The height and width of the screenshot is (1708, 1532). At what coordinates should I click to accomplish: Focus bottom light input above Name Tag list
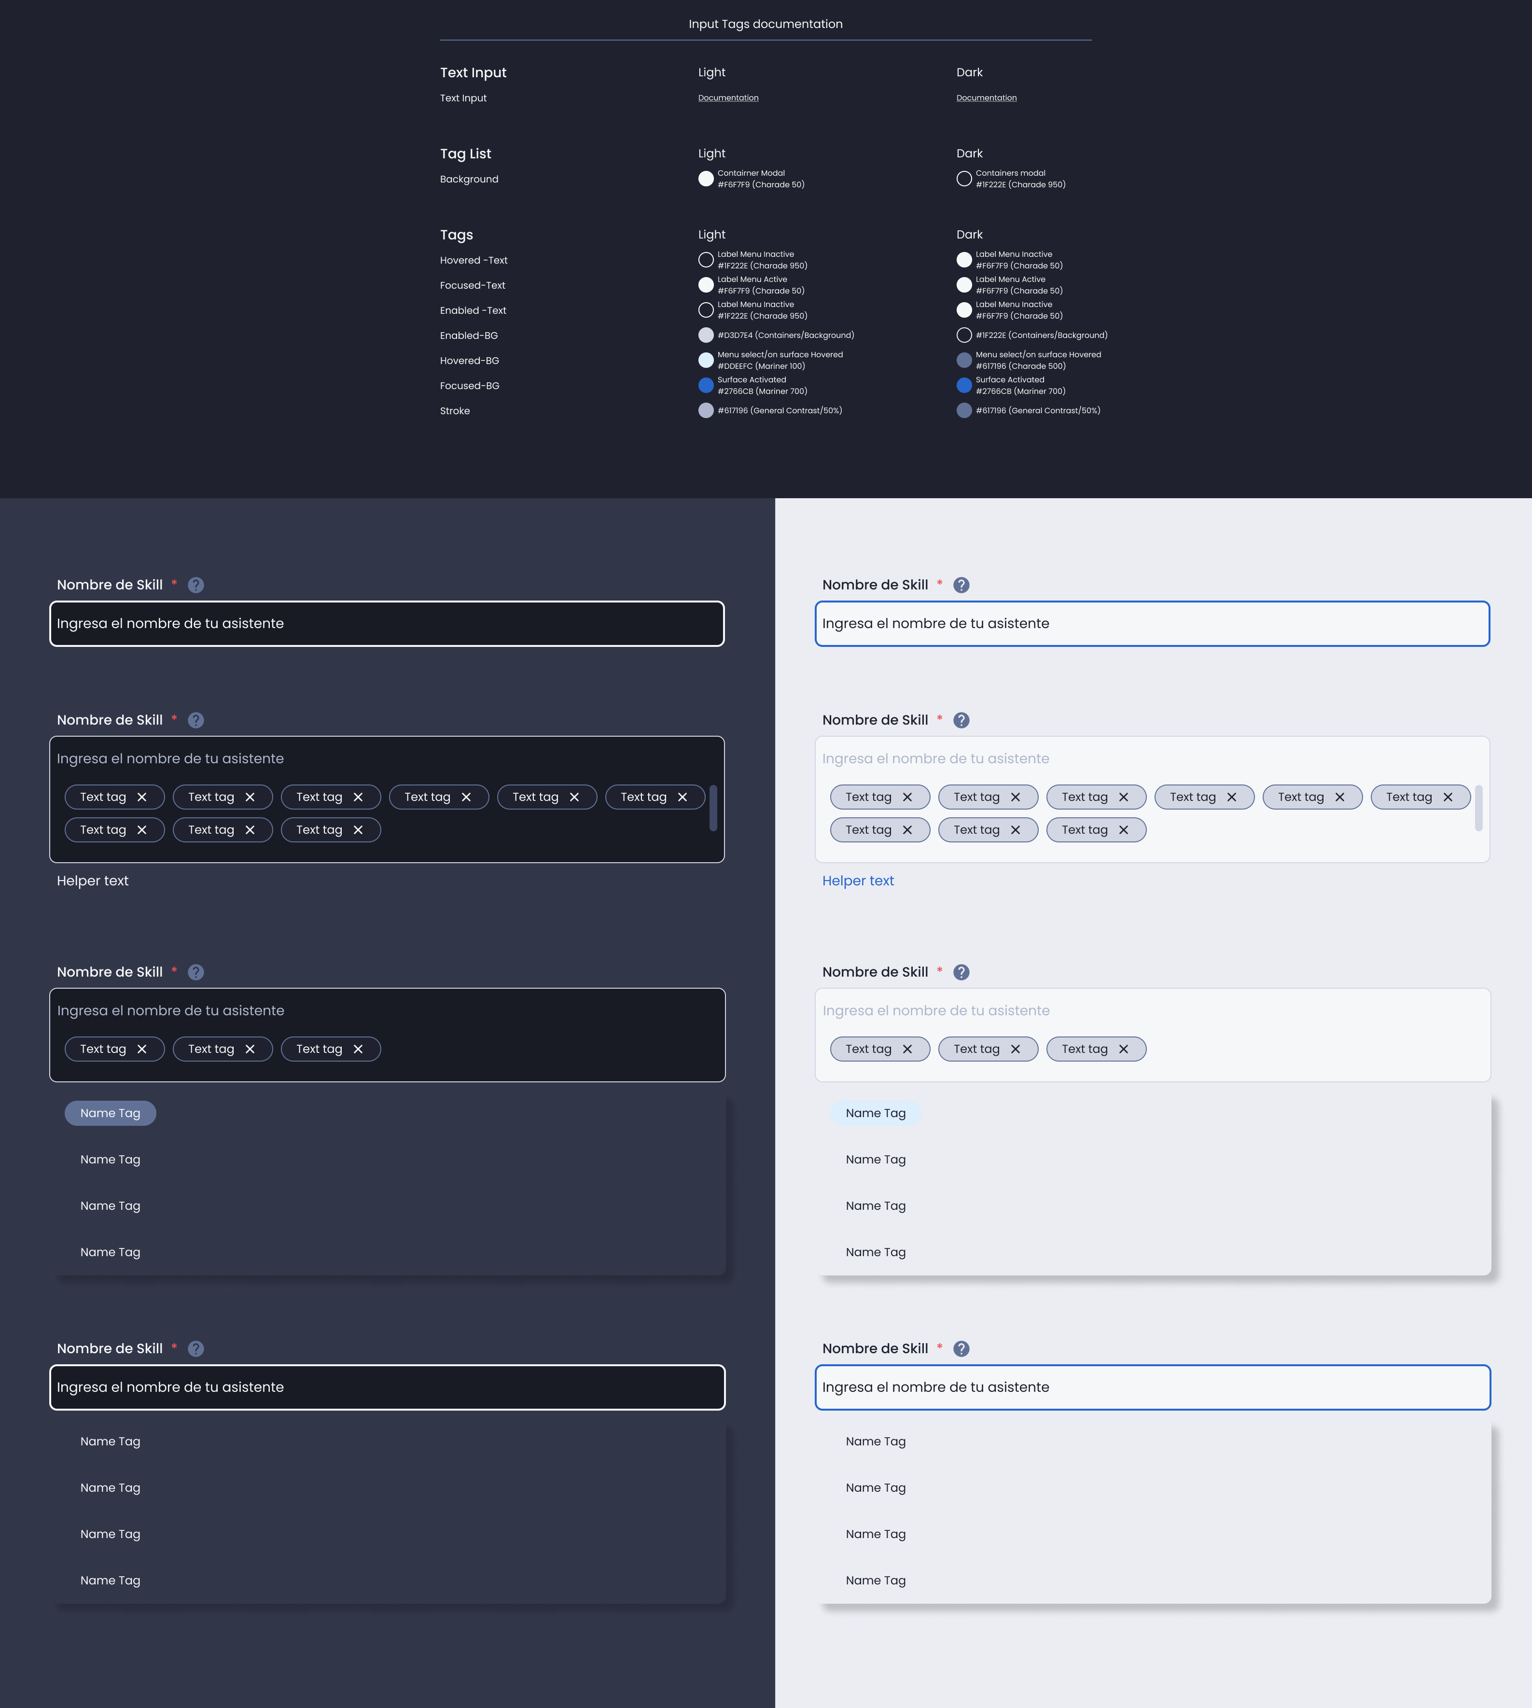(x=1153, y=1387)
